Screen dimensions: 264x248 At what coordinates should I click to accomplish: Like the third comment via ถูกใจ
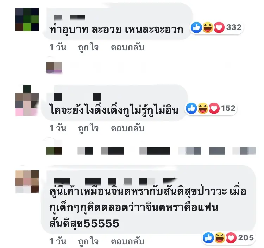point(88,241)
